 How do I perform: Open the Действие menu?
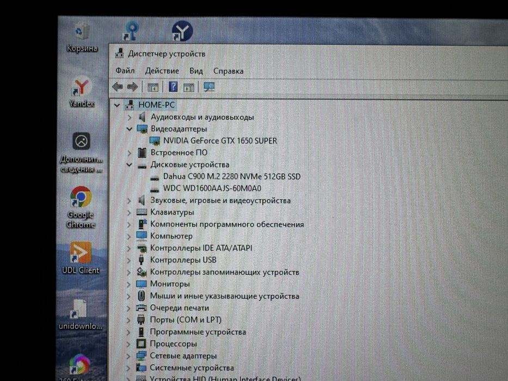pyautogui.click(x=162, y=71)
